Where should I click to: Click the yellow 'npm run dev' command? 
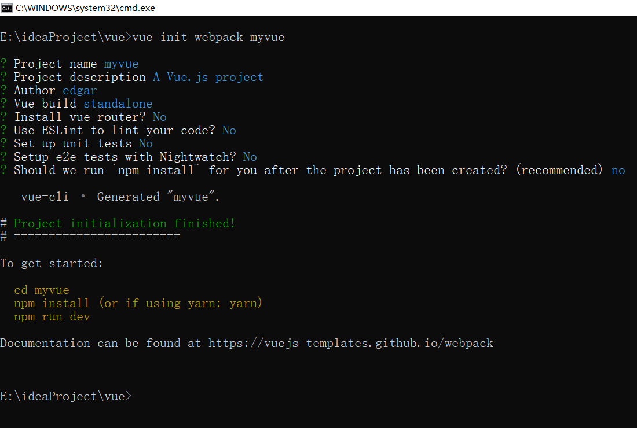click(x=52, y=317)
